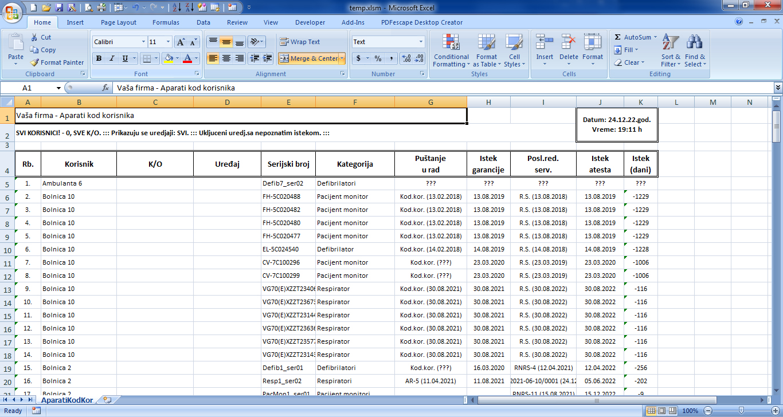The image size is (783, 417).
Task: Open the Find & Select menu
Action: point(695,50)
